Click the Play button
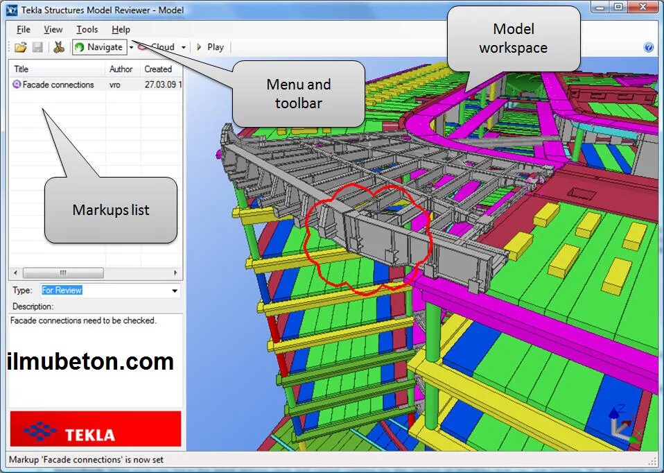Screen dimensions: 664x473 (211, 47)
